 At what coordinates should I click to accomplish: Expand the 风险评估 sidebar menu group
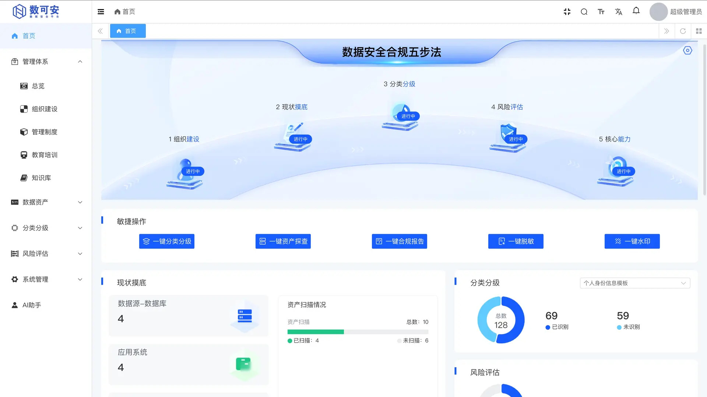46,254
